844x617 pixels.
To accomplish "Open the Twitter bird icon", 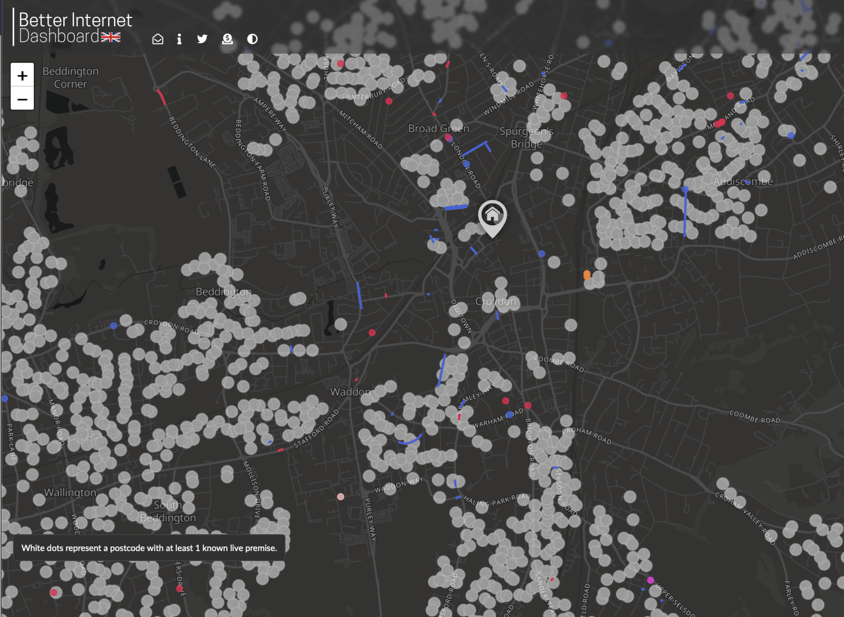I will pos(202,39).
